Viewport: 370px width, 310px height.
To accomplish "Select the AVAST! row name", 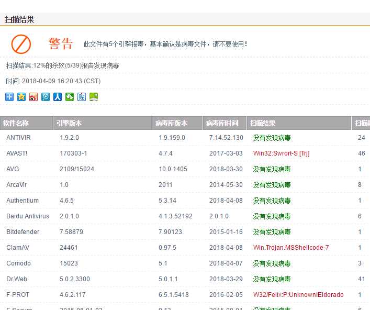I will click(17, 153).
